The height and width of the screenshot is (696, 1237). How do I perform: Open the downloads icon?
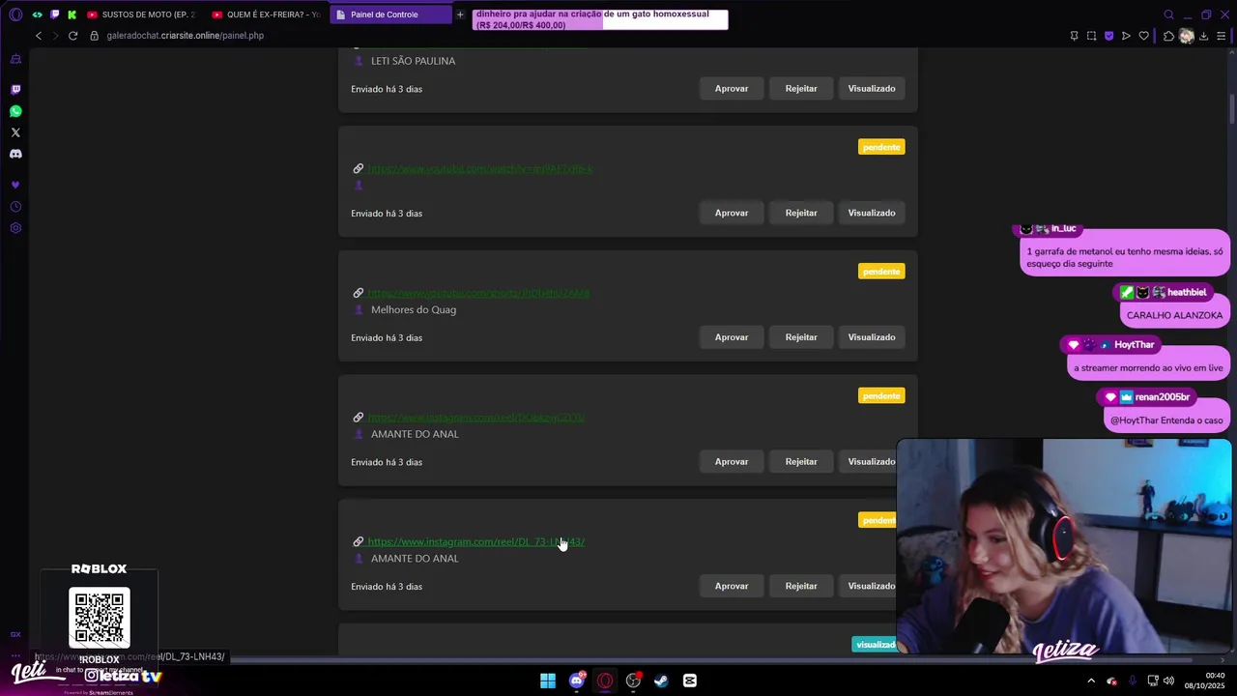1203,36
